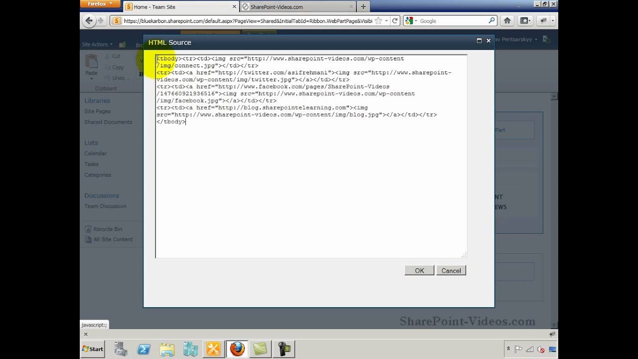Viewport: 638px width, 359px height.
Task: Open the URL history dropdown arrow
Action: 387,21
